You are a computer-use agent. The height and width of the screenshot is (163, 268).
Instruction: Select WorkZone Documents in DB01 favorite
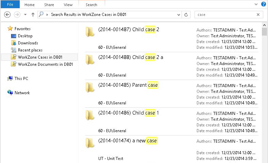point(45,64)
